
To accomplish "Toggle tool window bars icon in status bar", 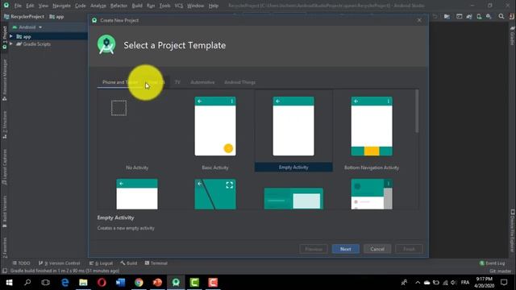I will tap(5, 271).
